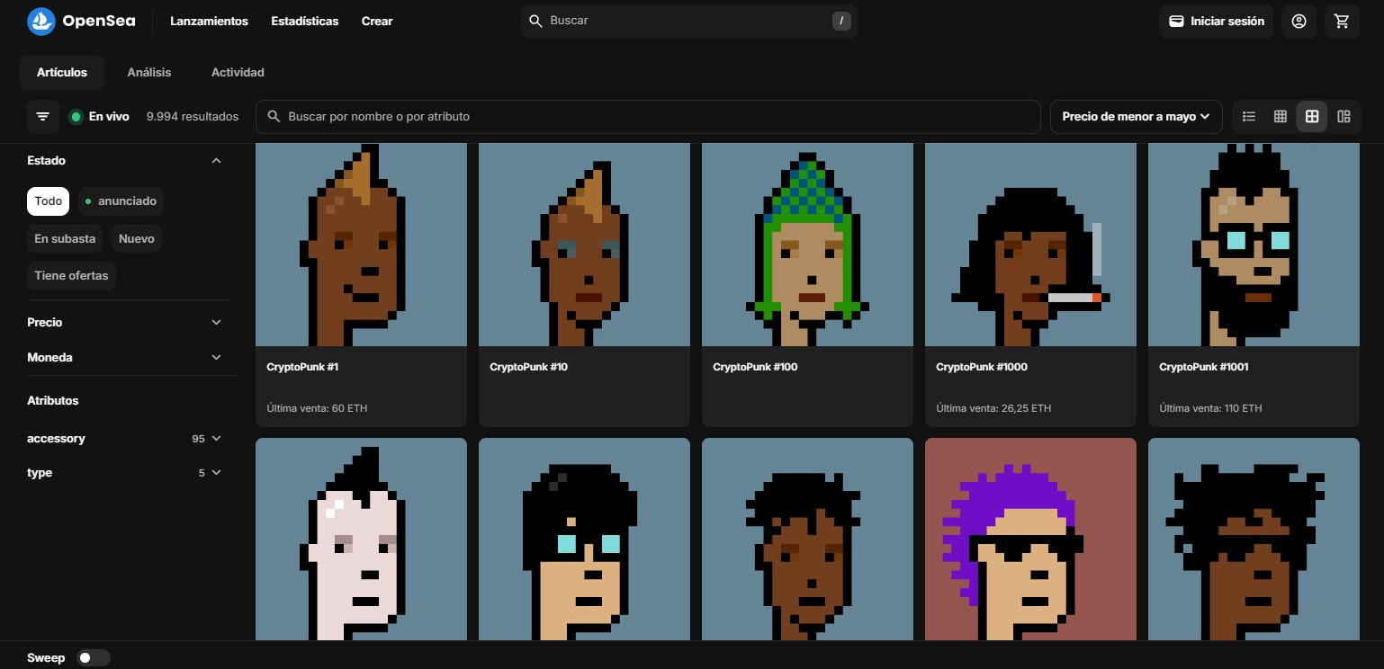Click the OpenSea logo icon

42,21
